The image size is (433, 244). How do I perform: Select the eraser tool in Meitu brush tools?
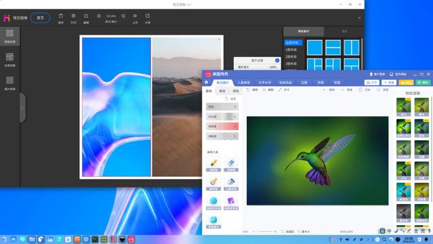pyautogui.click(x=231, y=164)
